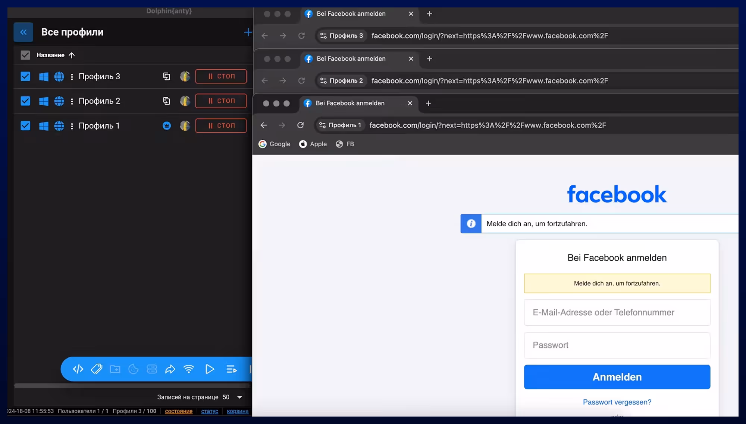This screenshot has height=424, width=746.
Task: Click the sync window icon for Профиль 3
Action: [166, 76]
